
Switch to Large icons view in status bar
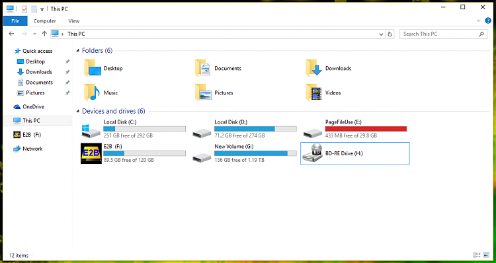pyautogui.click(x=486, y=255)
